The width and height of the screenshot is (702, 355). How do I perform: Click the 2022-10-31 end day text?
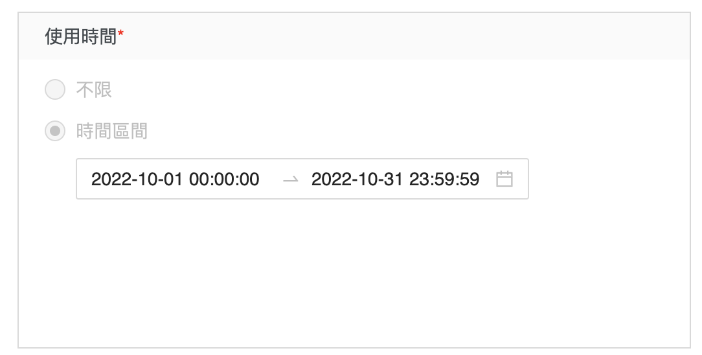point(357,179)
